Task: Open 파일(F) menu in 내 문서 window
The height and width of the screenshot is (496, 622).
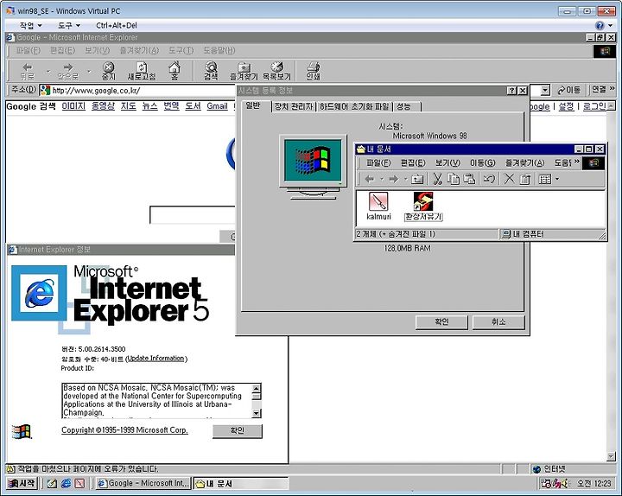Action: [378, 162]
